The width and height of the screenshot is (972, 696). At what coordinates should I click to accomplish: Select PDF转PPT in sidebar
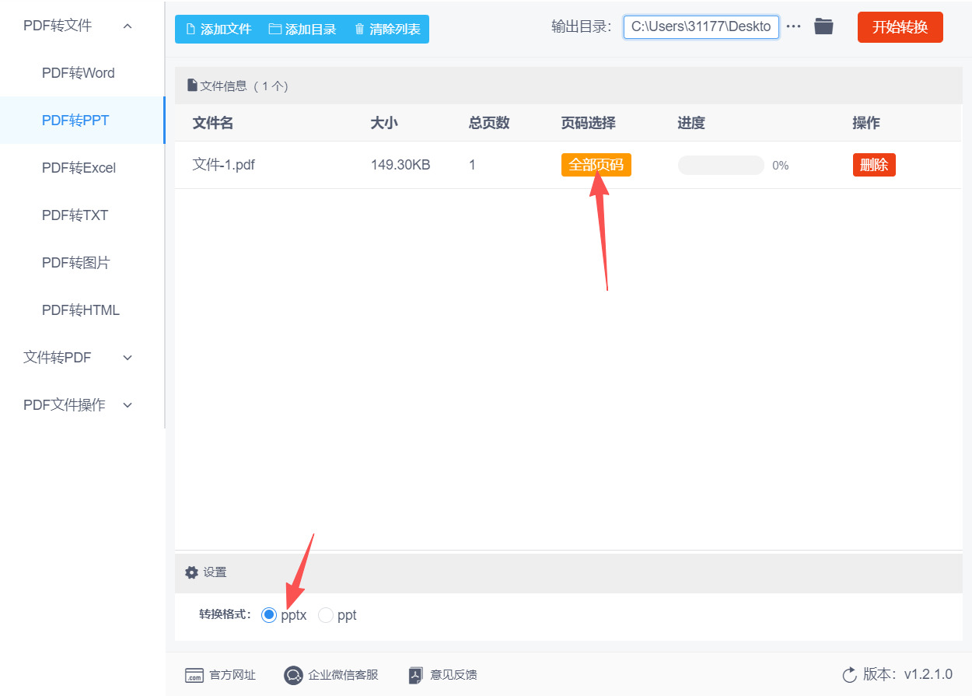click(82, 121)
